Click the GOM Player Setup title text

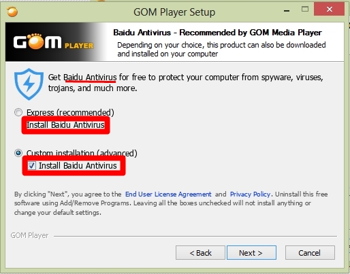(174, 12)
